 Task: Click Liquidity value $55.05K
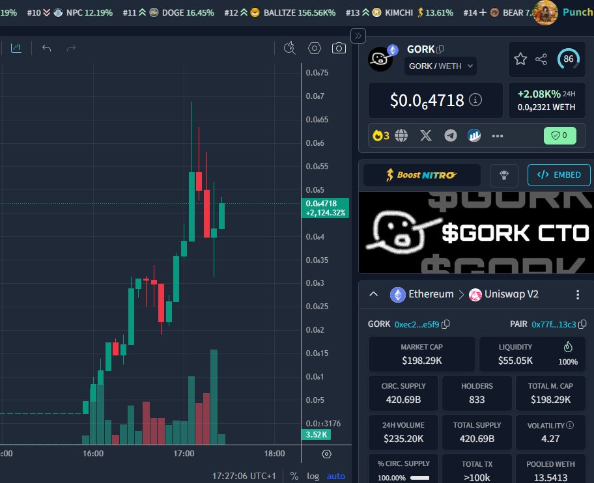tap(515, 361)
